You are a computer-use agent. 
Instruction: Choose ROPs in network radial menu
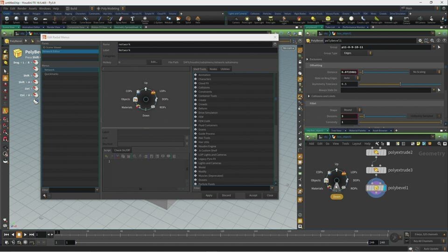(354, 188)
